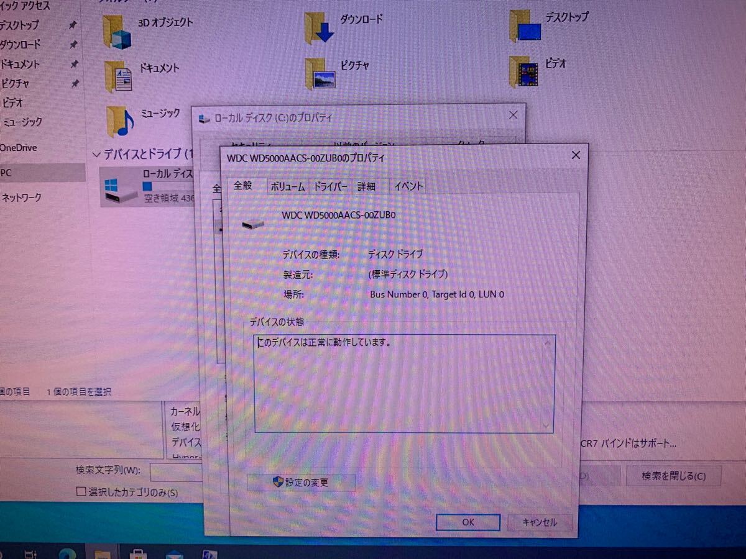Open the Mail app from the taskbar

coord(173,553)
